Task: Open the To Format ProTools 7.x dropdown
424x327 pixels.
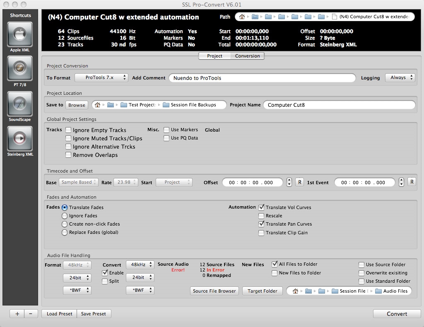Action: [101, 77]
